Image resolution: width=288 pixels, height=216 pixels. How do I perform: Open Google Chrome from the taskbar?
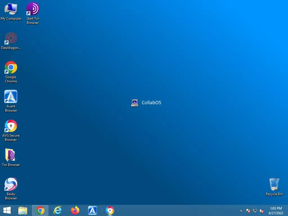point(40,210)
